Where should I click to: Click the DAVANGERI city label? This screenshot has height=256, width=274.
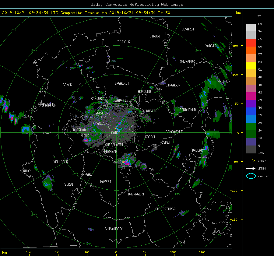136,194
